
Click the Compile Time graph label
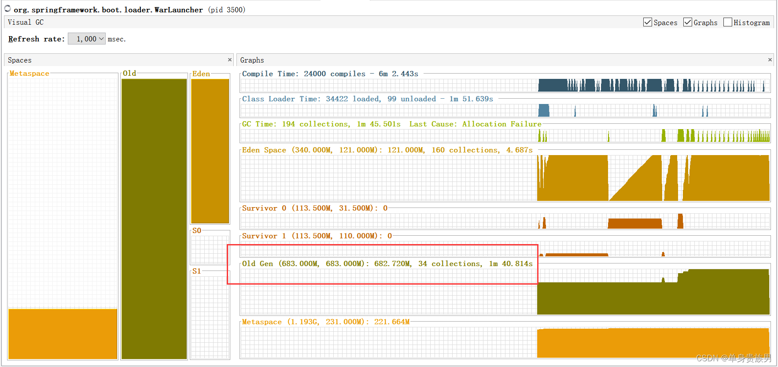330,74
